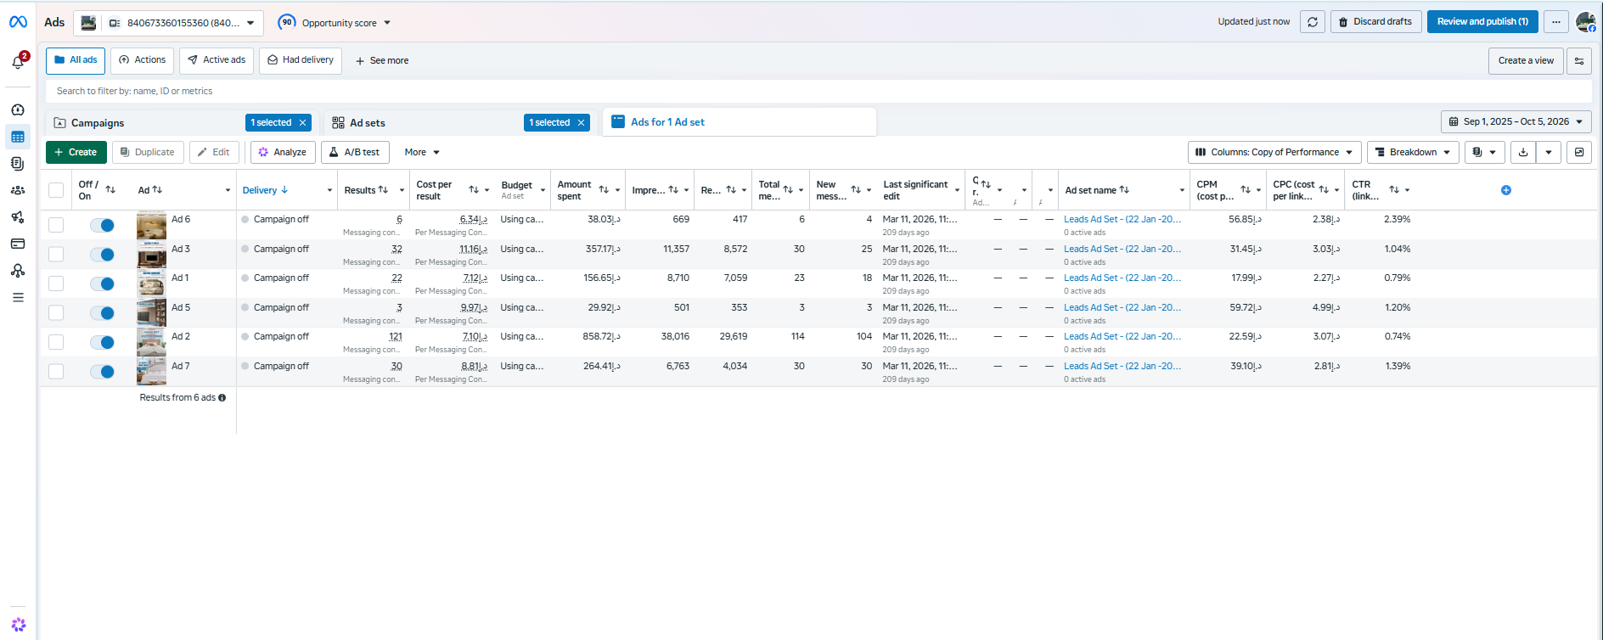Clear the Ad sets 1 selected filter
Screen dimensions: 1603x640
pyautogui.click(x=582, y=123)
